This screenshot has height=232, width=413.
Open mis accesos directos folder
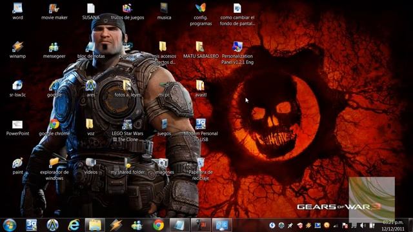(164, 53)
